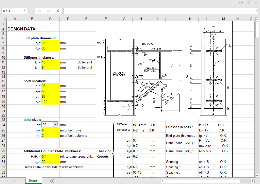Viewport: 260px width, 184px height.
Task: Click the Name Box showing R231
Action: (x=12, y=11)
